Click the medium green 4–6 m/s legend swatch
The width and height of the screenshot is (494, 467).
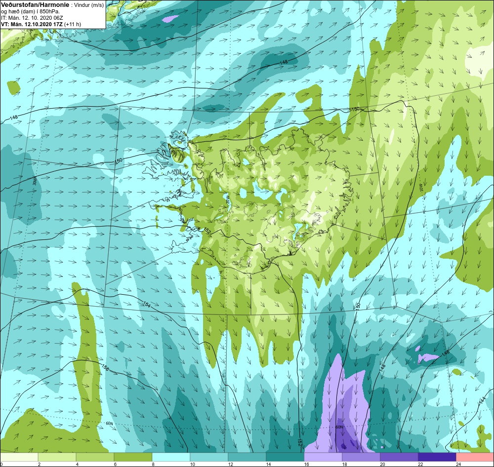tap(95, 457)
